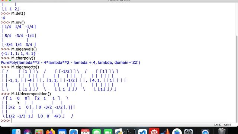The height and width of the screenshot is (134, 238).
Task: Click the PurePoly output line
Action: [70, 63]
